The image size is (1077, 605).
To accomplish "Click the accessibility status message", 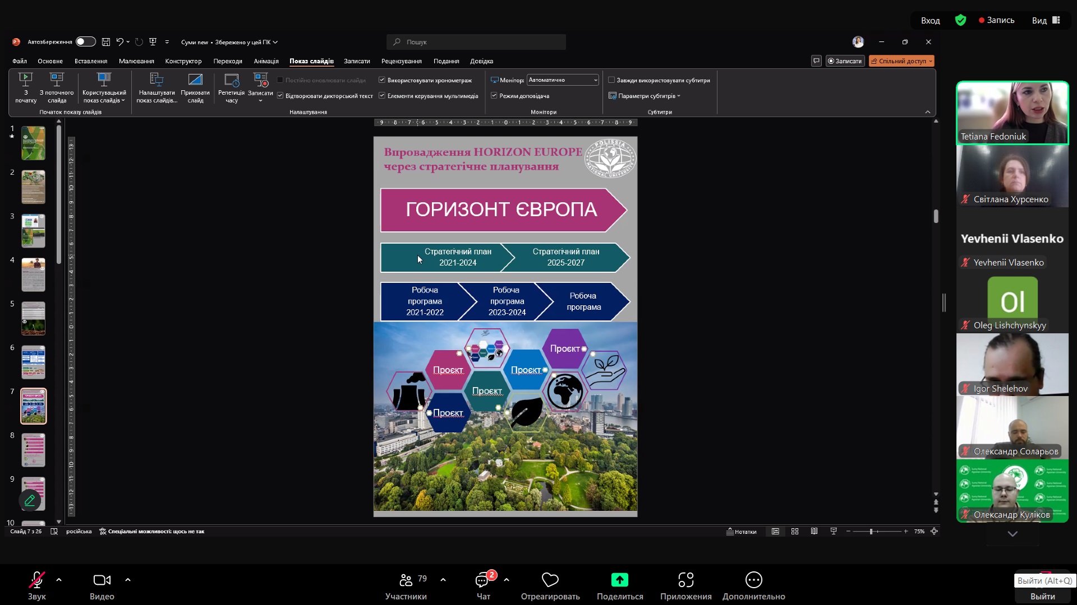I will coord(152,532).
